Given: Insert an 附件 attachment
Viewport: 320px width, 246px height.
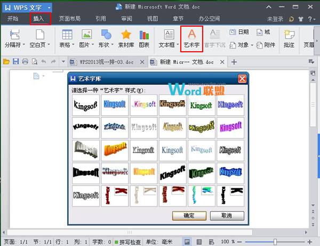Looking at the screenshot, I should click(266, 45).
